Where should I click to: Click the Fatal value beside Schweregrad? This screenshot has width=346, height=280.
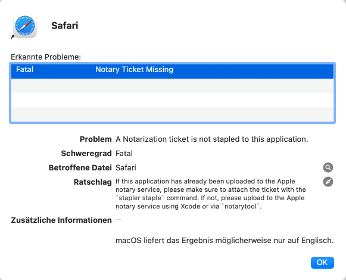tap(124, 153)
